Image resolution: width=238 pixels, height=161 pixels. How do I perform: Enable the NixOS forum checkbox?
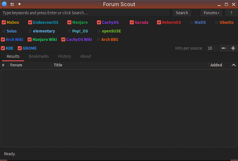[x=191, y=22]
